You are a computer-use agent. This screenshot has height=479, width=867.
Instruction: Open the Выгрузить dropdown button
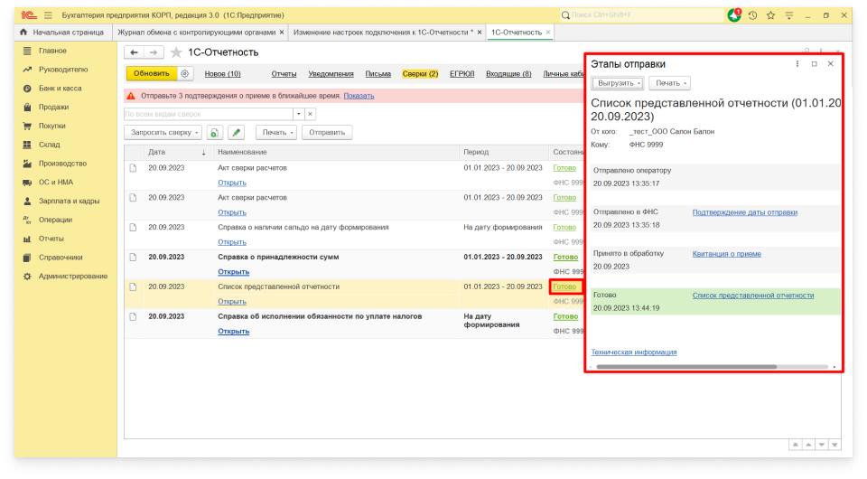pos(618,83)
